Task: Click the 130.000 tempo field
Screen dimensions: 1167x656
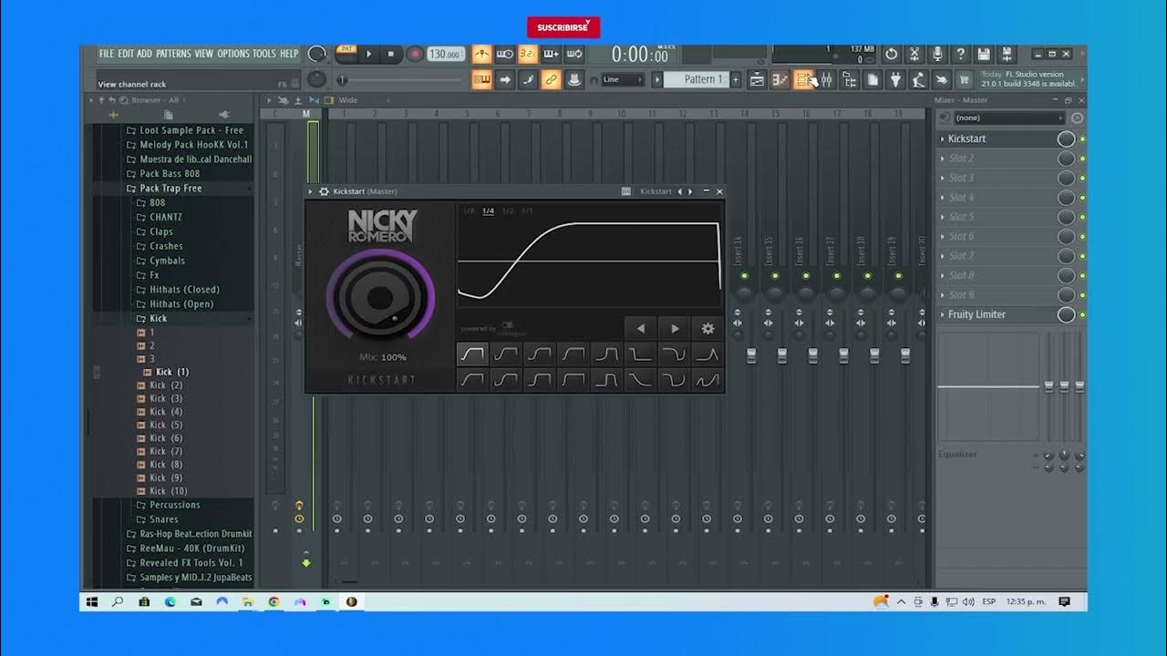Action: [446, 54]
